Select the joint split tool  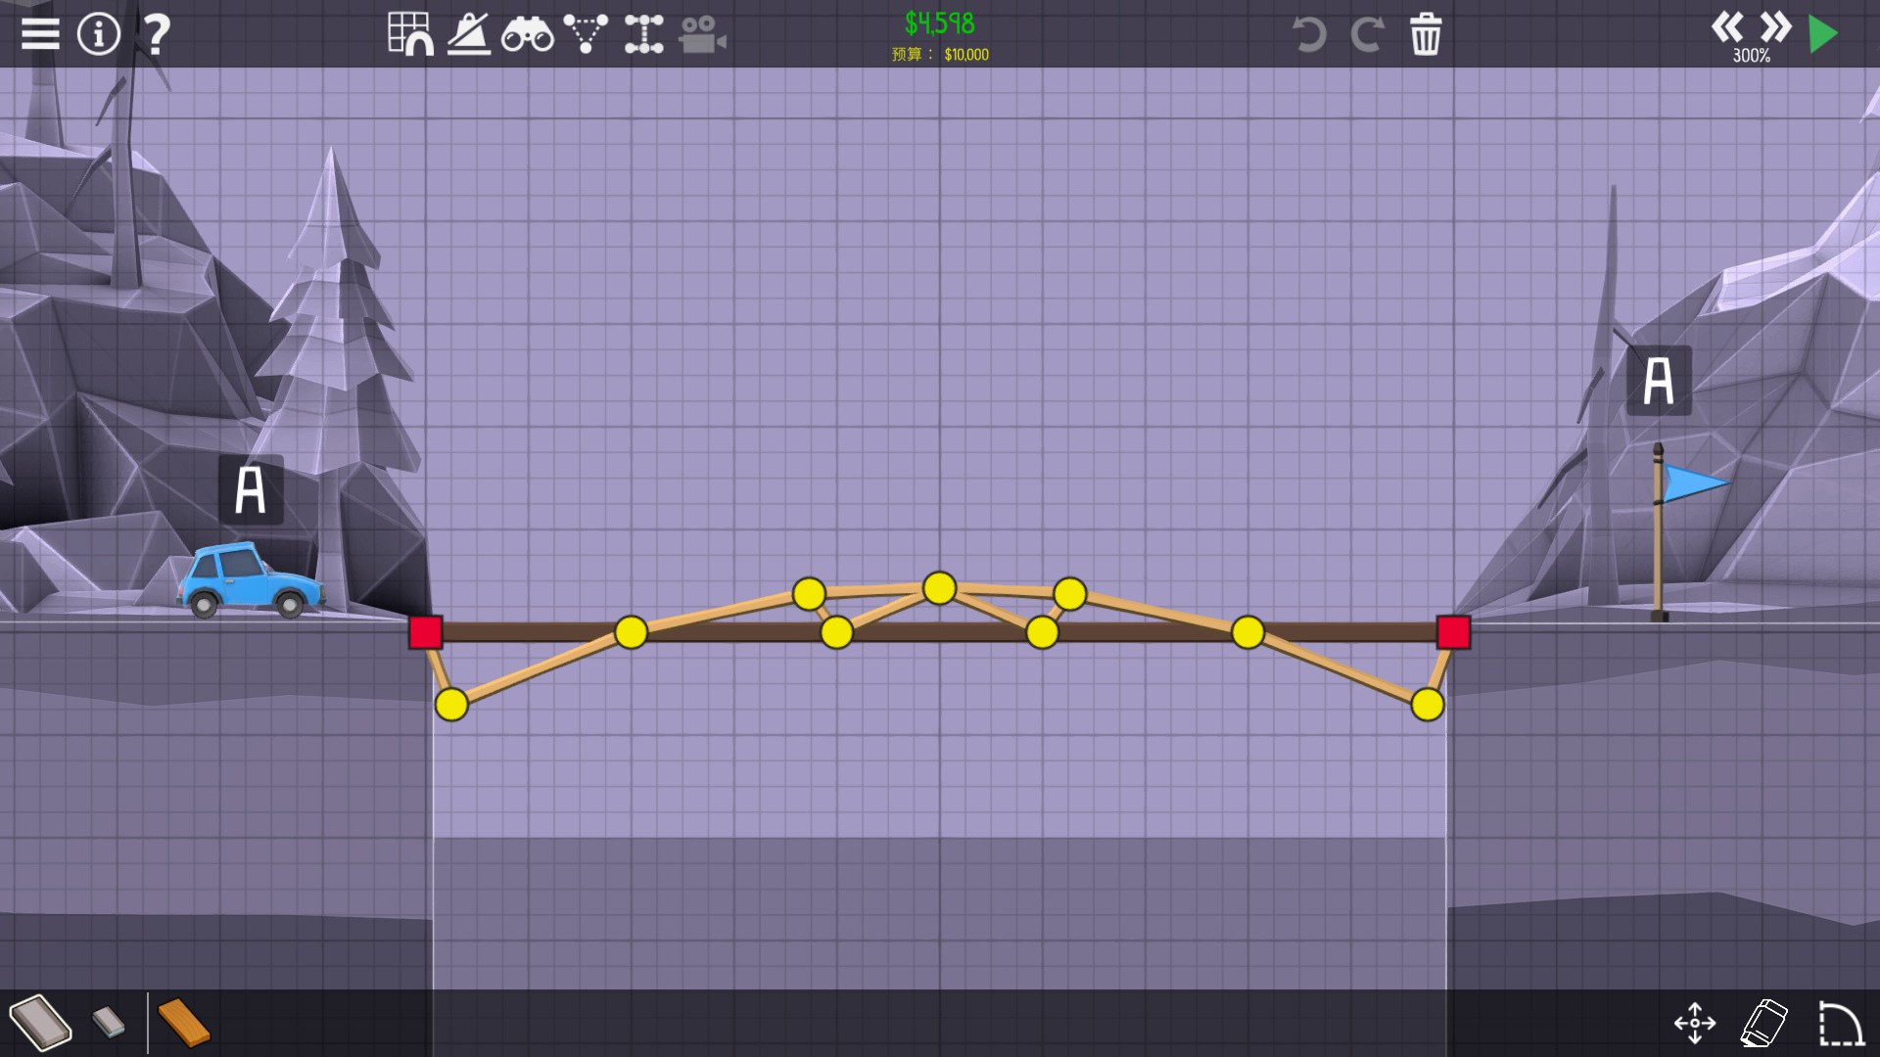pos(643,34)
